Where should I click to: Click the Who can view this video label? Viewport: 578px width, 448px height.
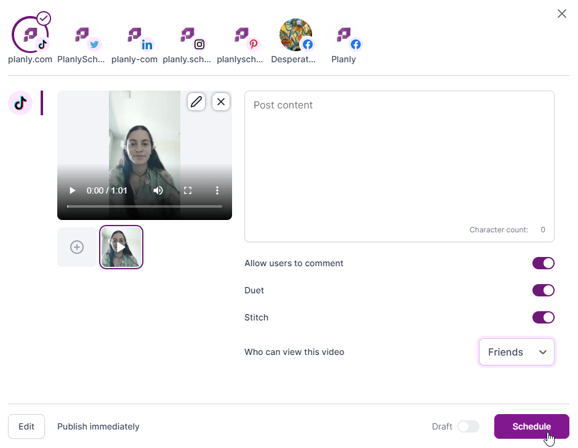[x=294, y=352]
